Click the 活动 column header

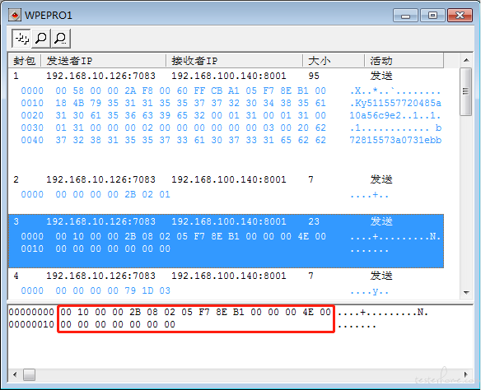pyautogui.click(x=404, y=61)
